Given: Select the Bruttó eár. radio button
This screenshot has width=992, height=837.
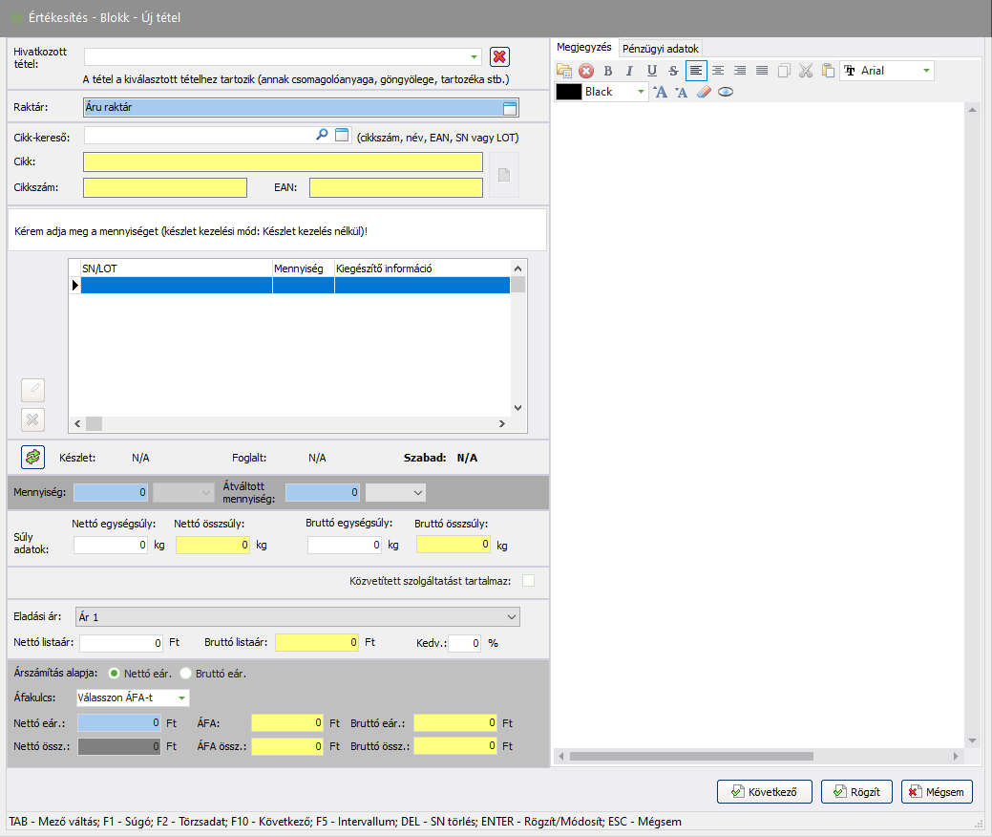Looking at the screenshot, I should click(187, 674).
